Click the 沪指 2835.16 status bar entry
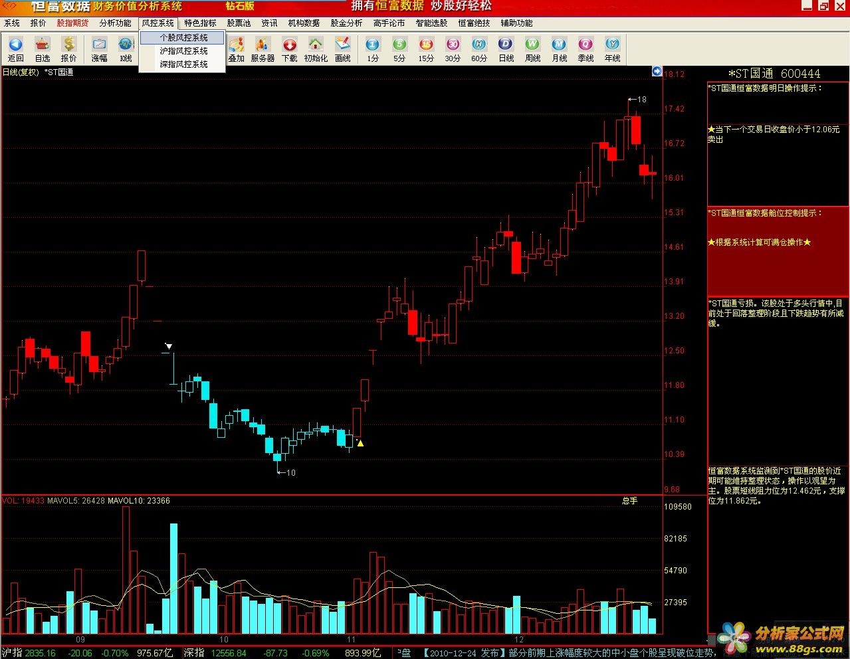 (29, 653)
